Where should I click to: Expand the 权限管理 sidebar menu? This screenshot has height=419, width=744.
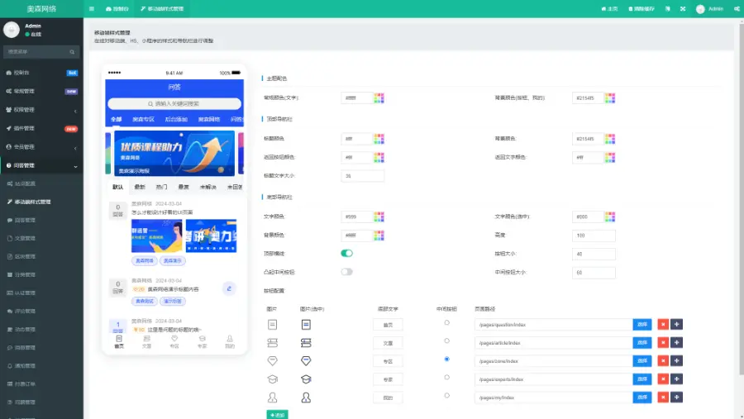pos(41,110)
